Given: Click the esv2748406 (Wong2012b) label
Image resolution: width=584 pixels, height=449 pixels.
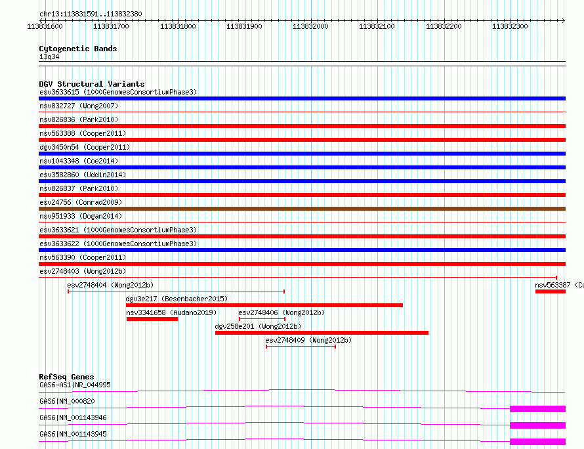Looking at the screenshot, I should pyautogui.click(x=282, y=312).
